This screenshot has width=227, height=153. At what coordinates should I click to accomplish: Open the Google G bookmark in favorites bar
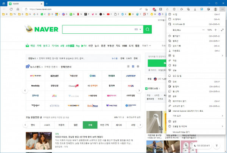pos(36,14)
